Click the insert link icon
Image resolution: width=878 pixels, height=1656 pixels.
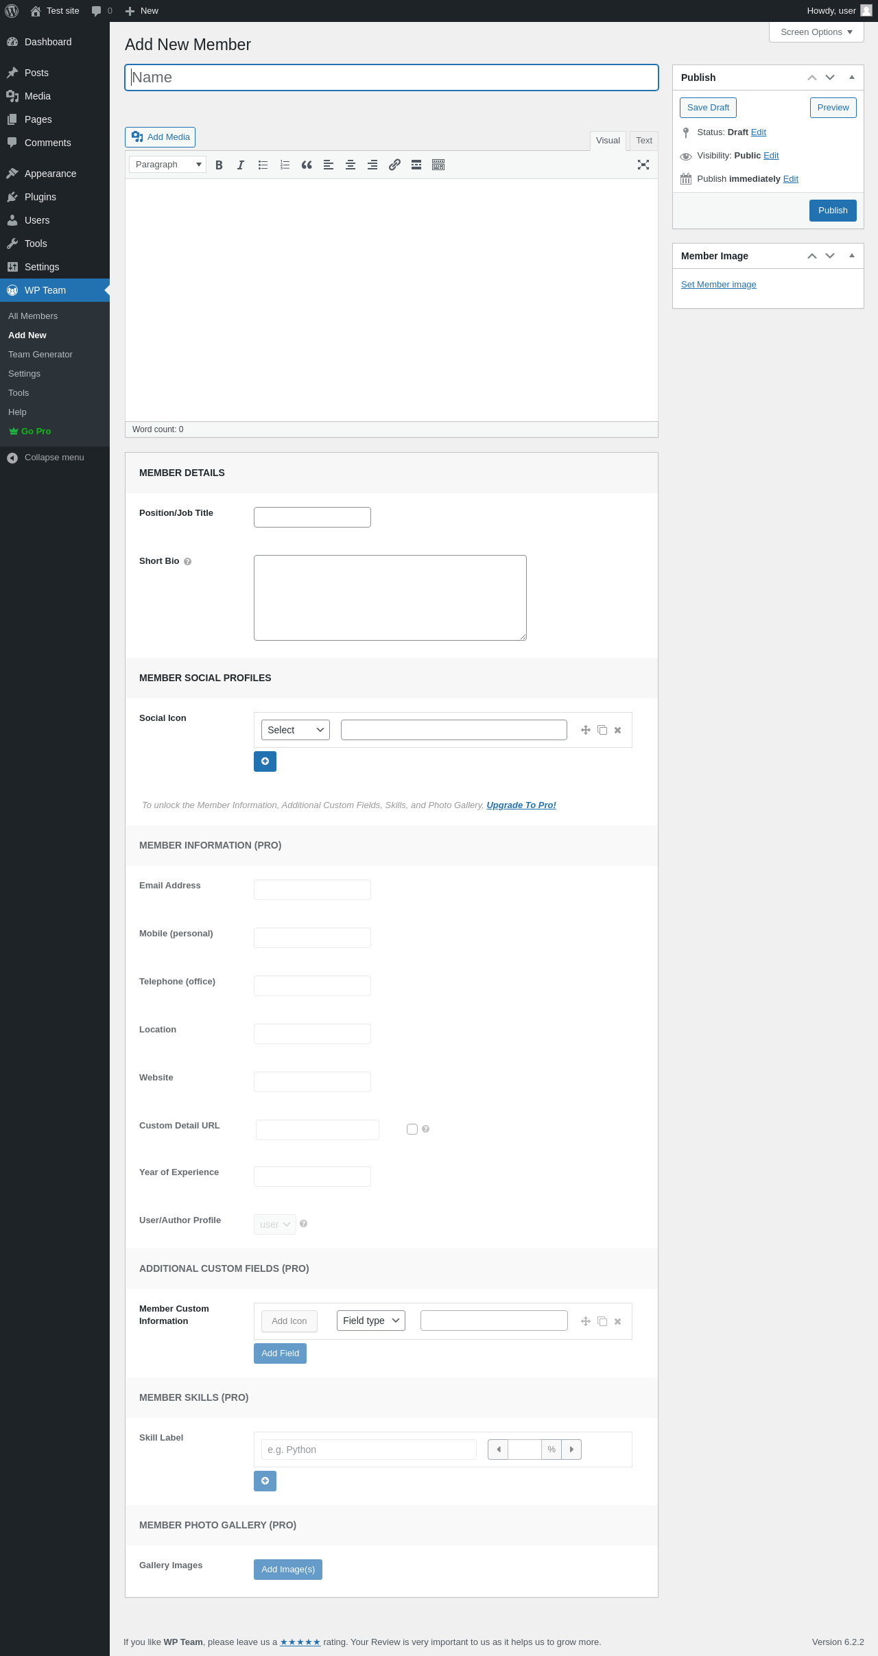[394, 165]
